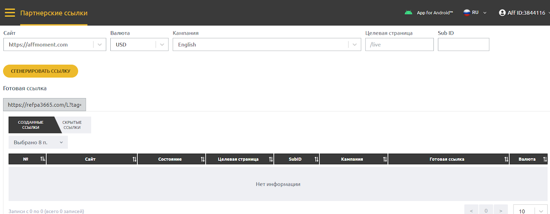Sort table by Готовая ссылка column
The height and width of the screenshot is (214, 550).
pyautogui.click(x=506, y=159)
